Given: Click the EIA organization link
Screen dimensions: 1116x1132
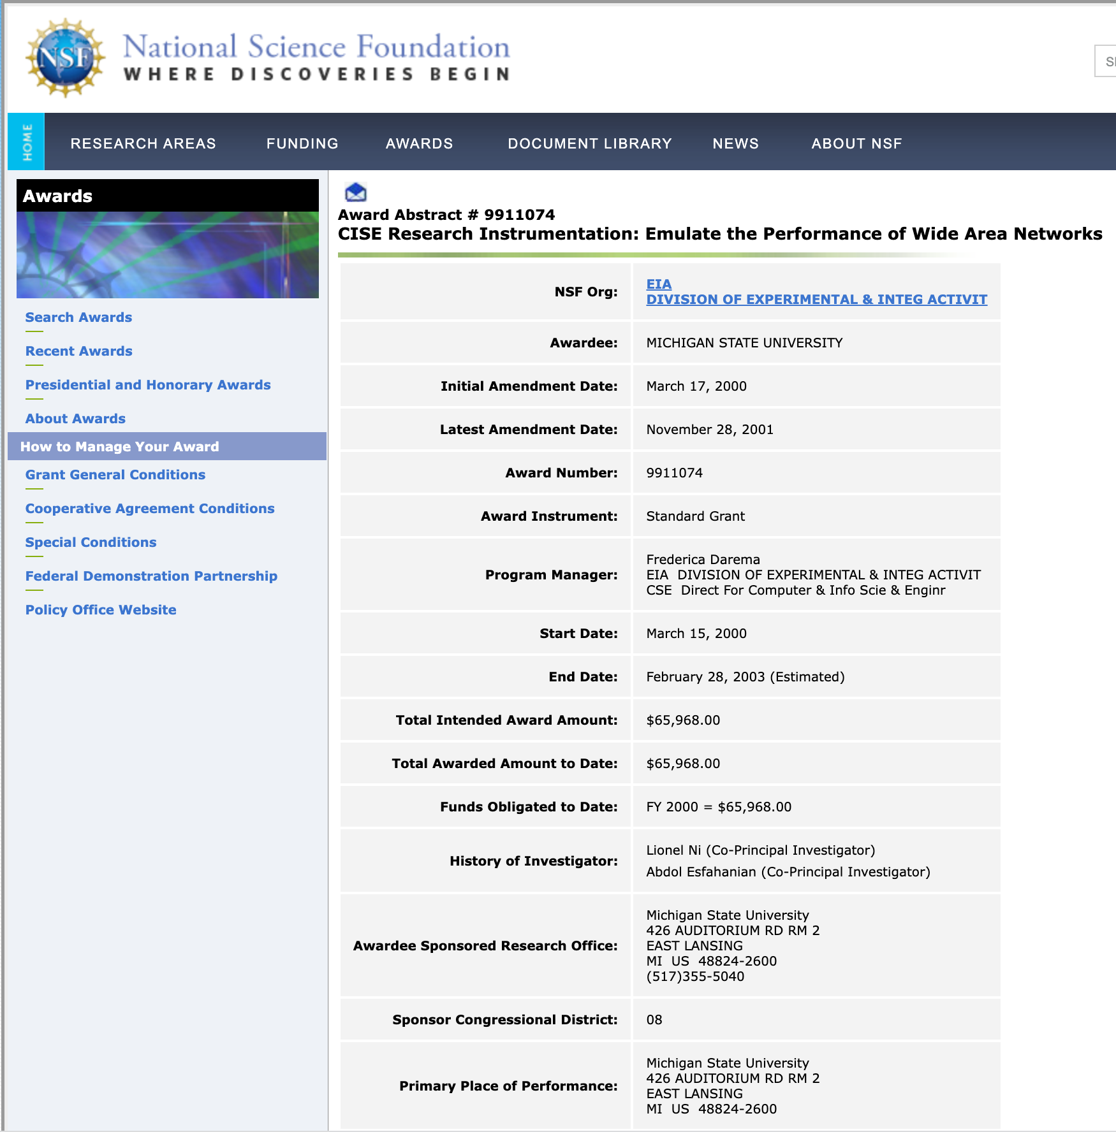Looking at the screenshot, I should (x=659, y=284).
